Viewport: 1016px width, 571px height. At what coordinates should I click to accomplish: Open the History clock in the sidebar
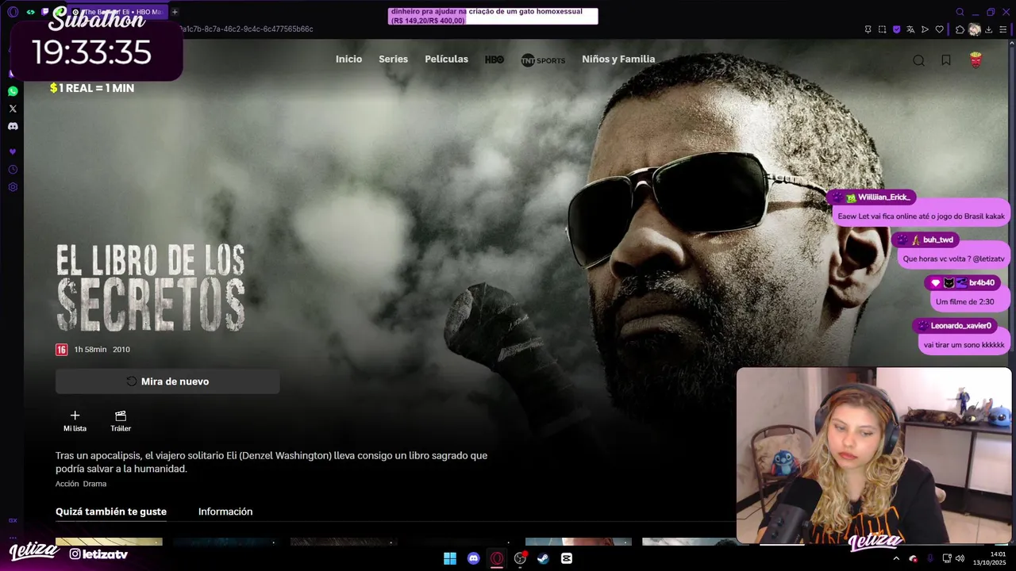tap(13, 170)
